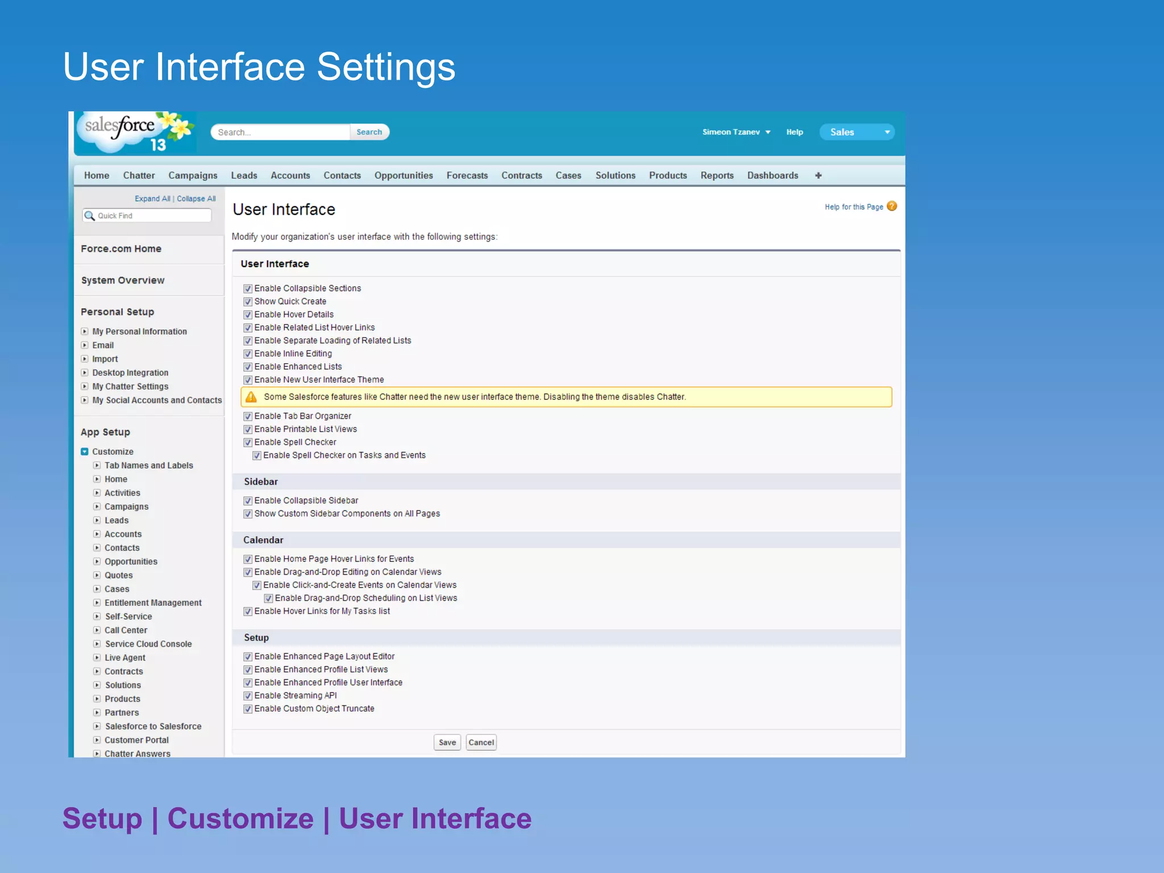Open Activities under Customize
1164x873 pixels.
pos(122,493)
